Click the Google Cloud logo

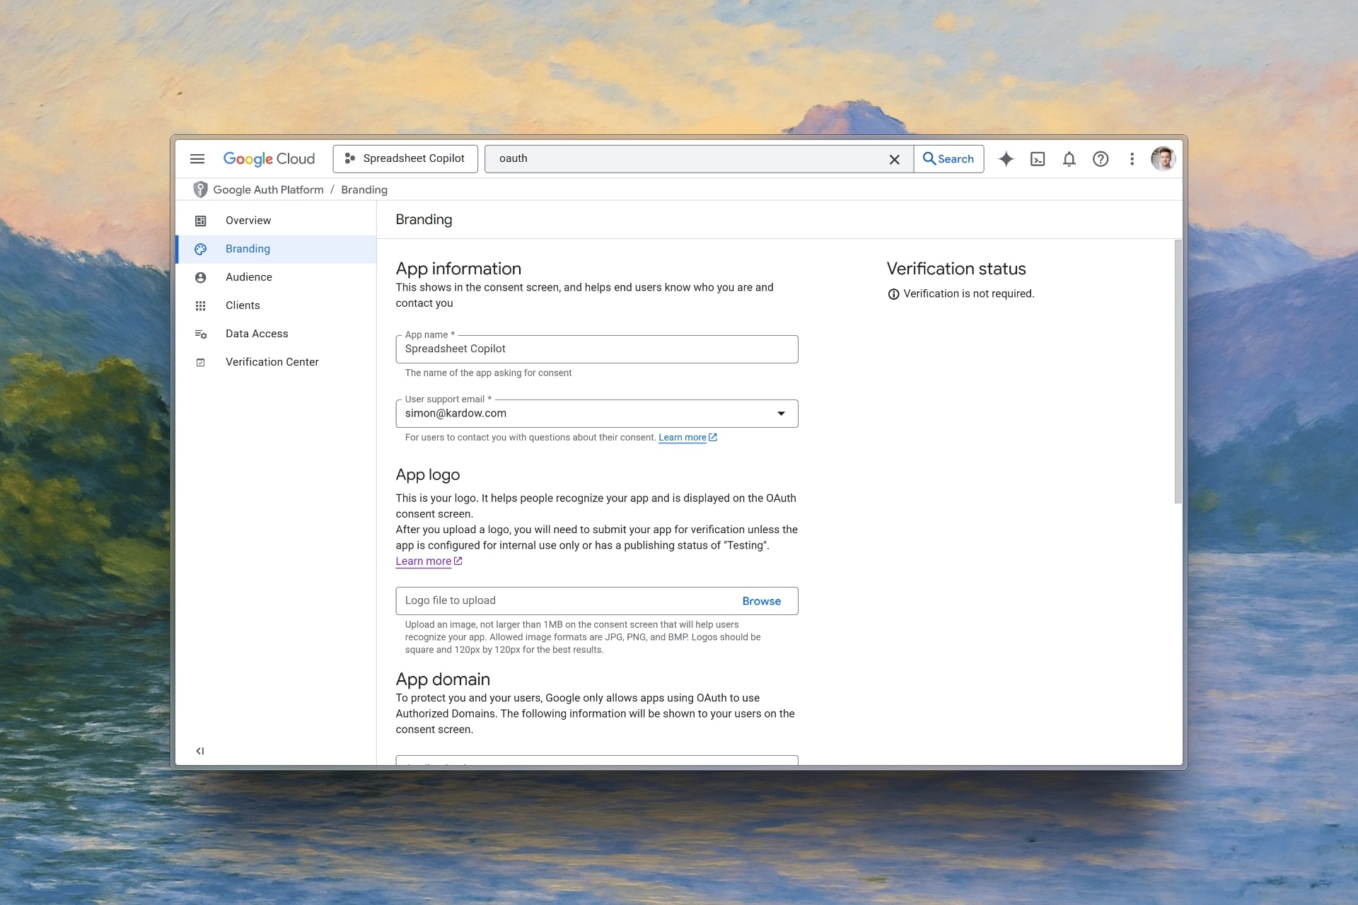pyautogui.click(x=269, y=158)
